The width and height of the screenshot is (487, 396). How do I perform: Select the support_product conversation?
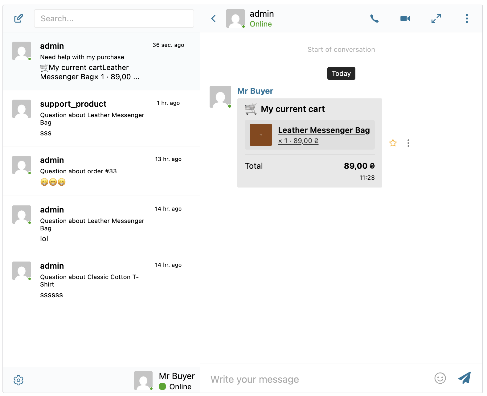[x=102, y=118]
